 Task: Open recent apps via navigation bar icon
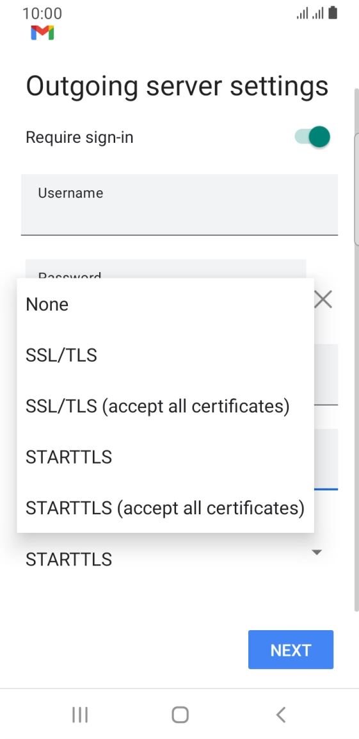pos(80,715)
